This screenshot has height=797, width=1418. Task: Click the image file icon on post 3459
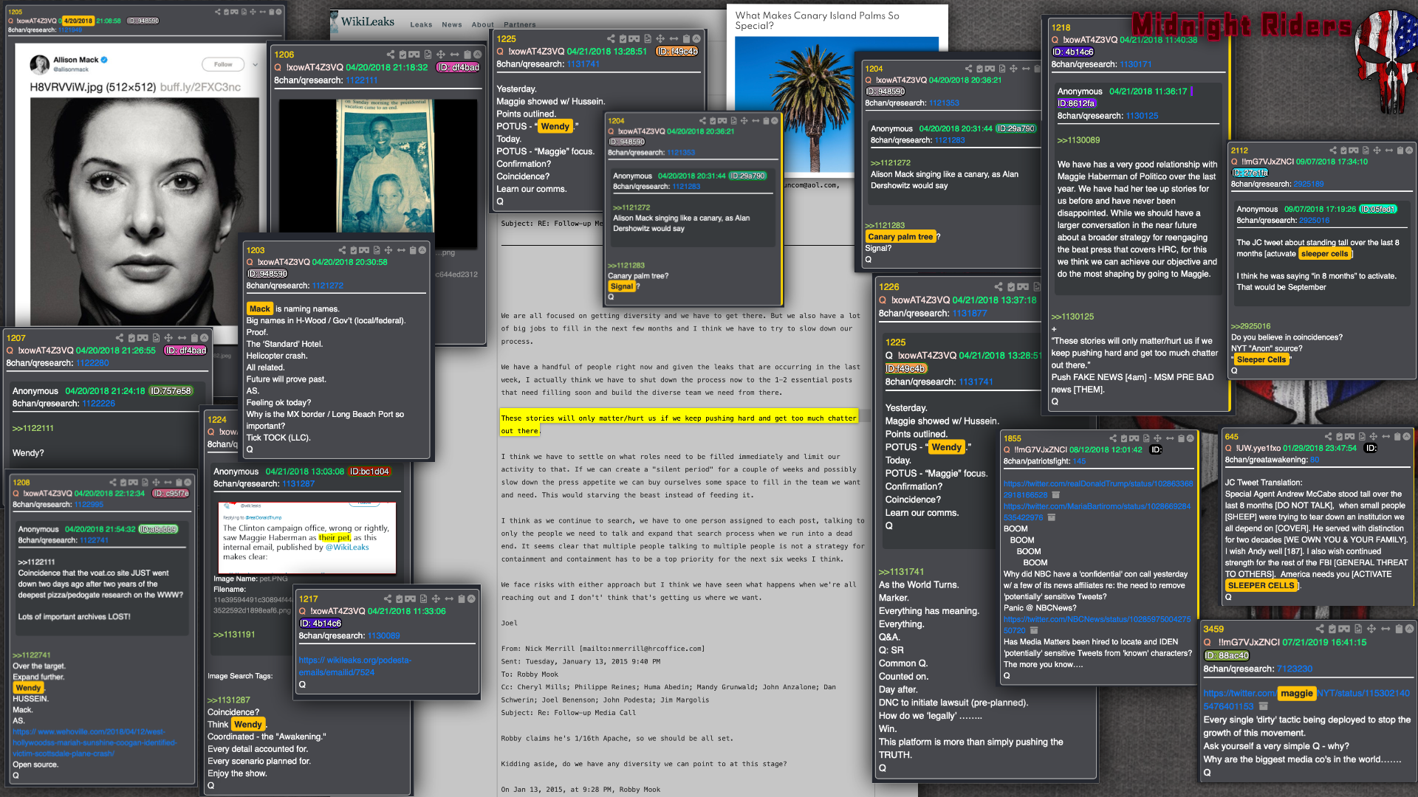1357,629
